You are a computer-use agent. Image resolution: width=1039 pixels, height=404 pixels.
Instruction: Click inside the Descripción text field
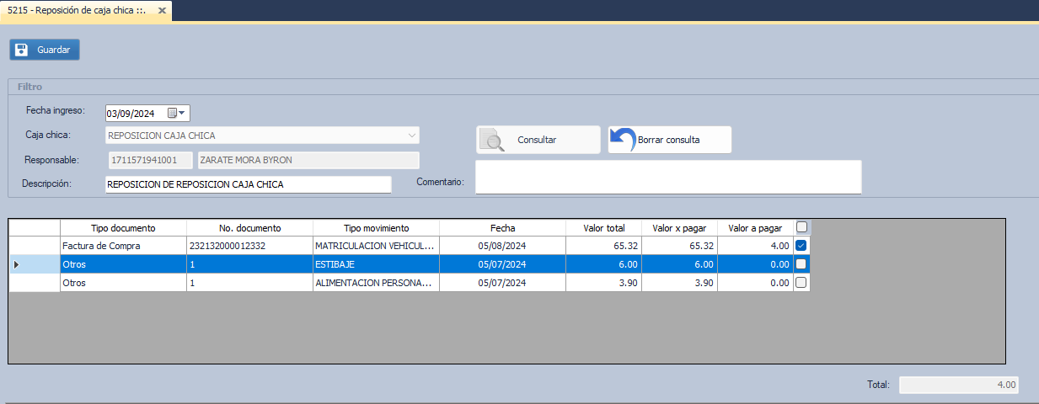248,184
